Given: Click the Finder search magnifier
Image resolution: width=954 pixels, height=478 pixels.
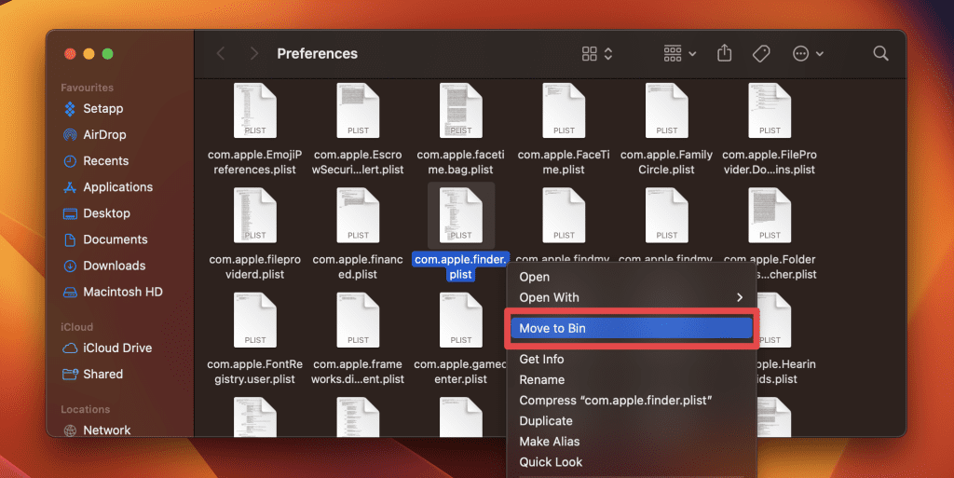Looking at the screenshot, I should coord(880,53).
